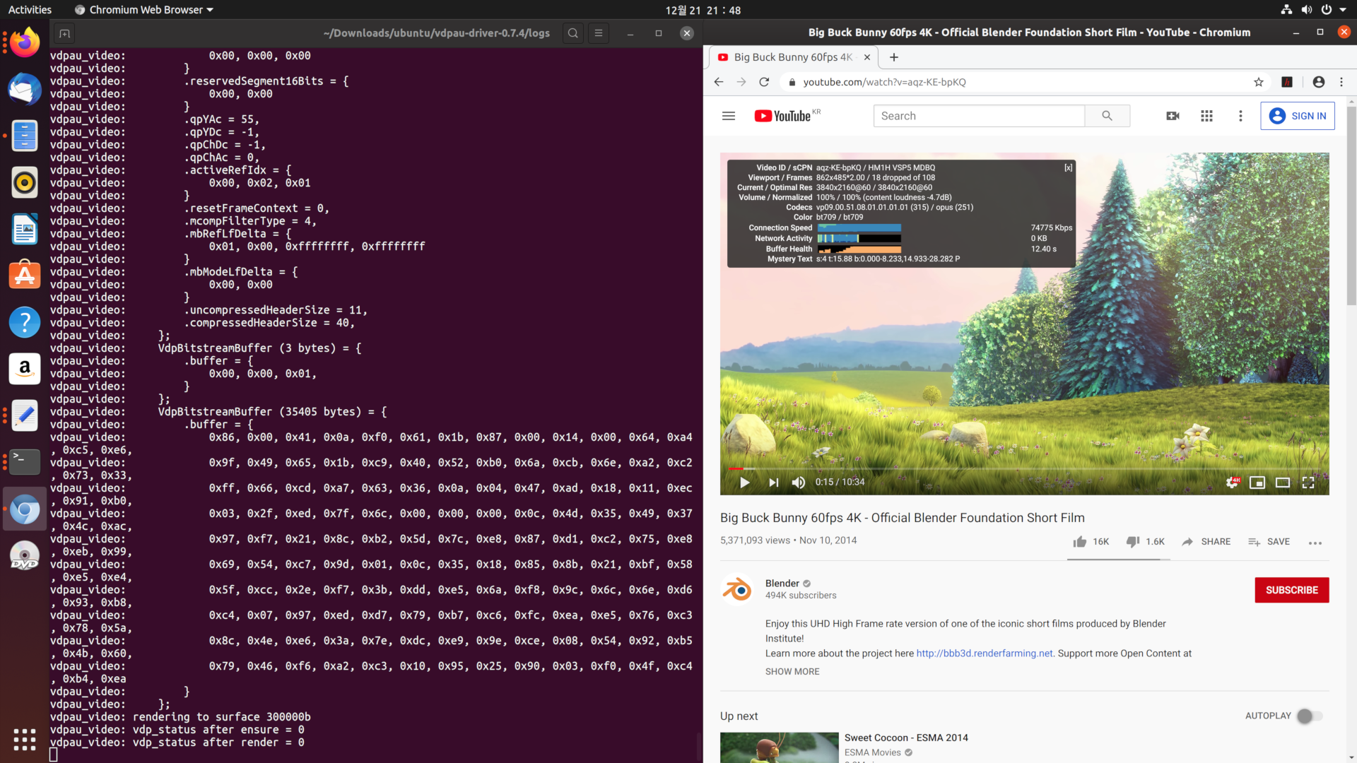Open YouTube apps grid
The width and height of the screenshot is (1357, 763).
click(x=1206, y=116)
